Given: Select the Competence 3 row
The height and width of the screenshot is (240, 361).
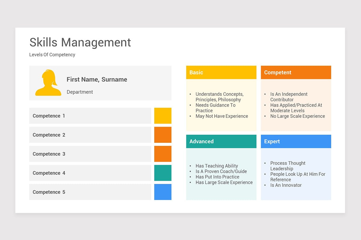Looking at the screenshot, I should [90, 154].
